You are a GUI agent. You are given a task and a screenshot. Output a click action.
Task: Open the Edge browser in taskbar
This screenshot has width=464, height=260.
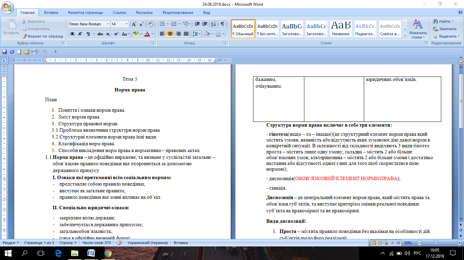pos(58,253)
